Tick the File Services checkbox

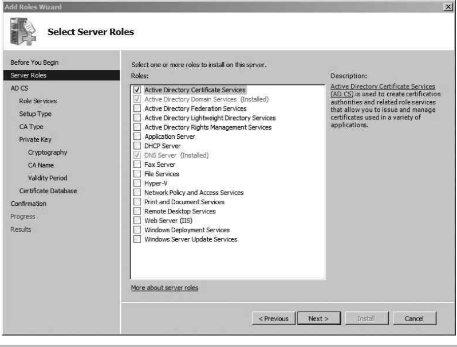tap(137, 174)
